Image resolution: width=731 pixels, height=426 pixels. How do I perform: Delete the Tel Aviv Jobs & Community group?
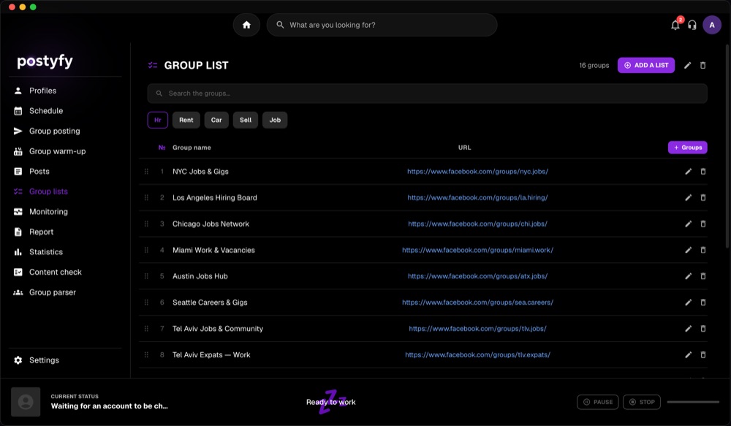coord(703,329)
